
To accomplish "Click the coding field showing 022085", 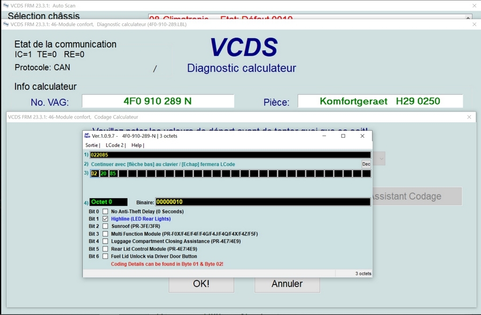I will pyautogui.click(x=230, y=155).
